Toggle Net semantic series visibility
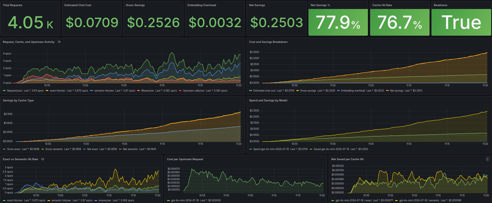Image resolution: width=492 pixels, height=203 pixels. 130,149
